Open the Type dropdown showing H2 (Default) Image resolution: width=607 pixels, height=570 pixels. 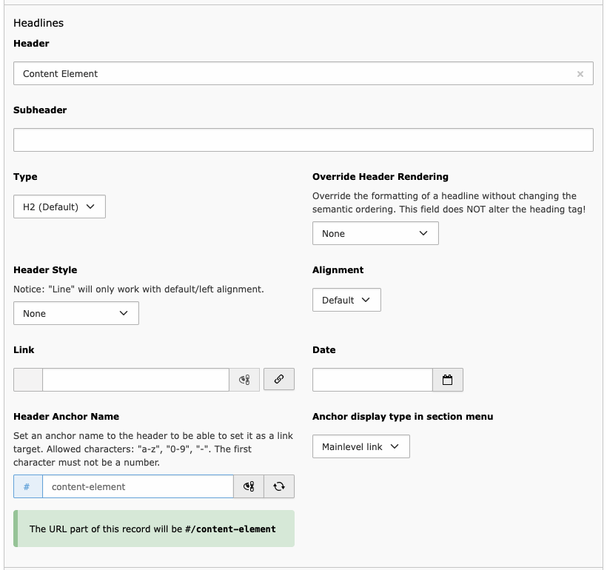point(59,207)
